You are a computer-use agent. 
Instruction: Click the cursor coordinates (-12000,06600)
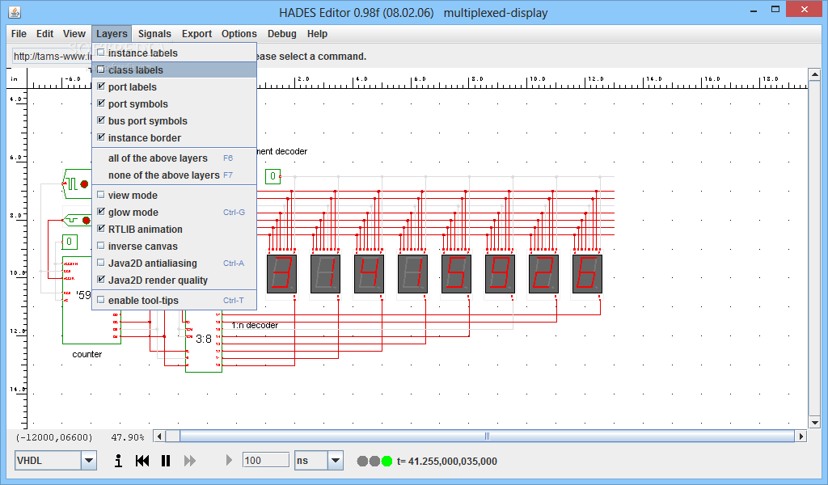tap(54, 437)
